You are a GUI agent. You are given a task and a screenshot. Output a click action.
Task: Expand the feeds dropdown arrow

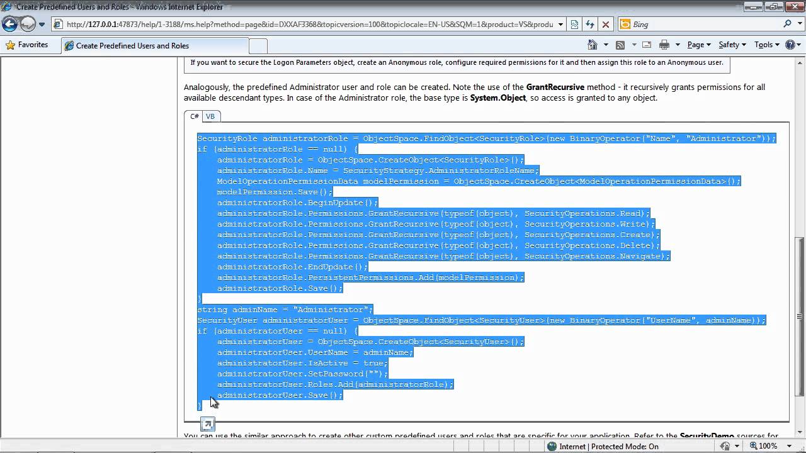[633, 45]
